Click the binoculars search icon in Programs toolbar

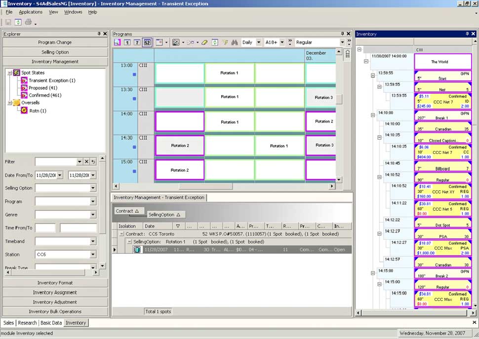tap(235, 42)
